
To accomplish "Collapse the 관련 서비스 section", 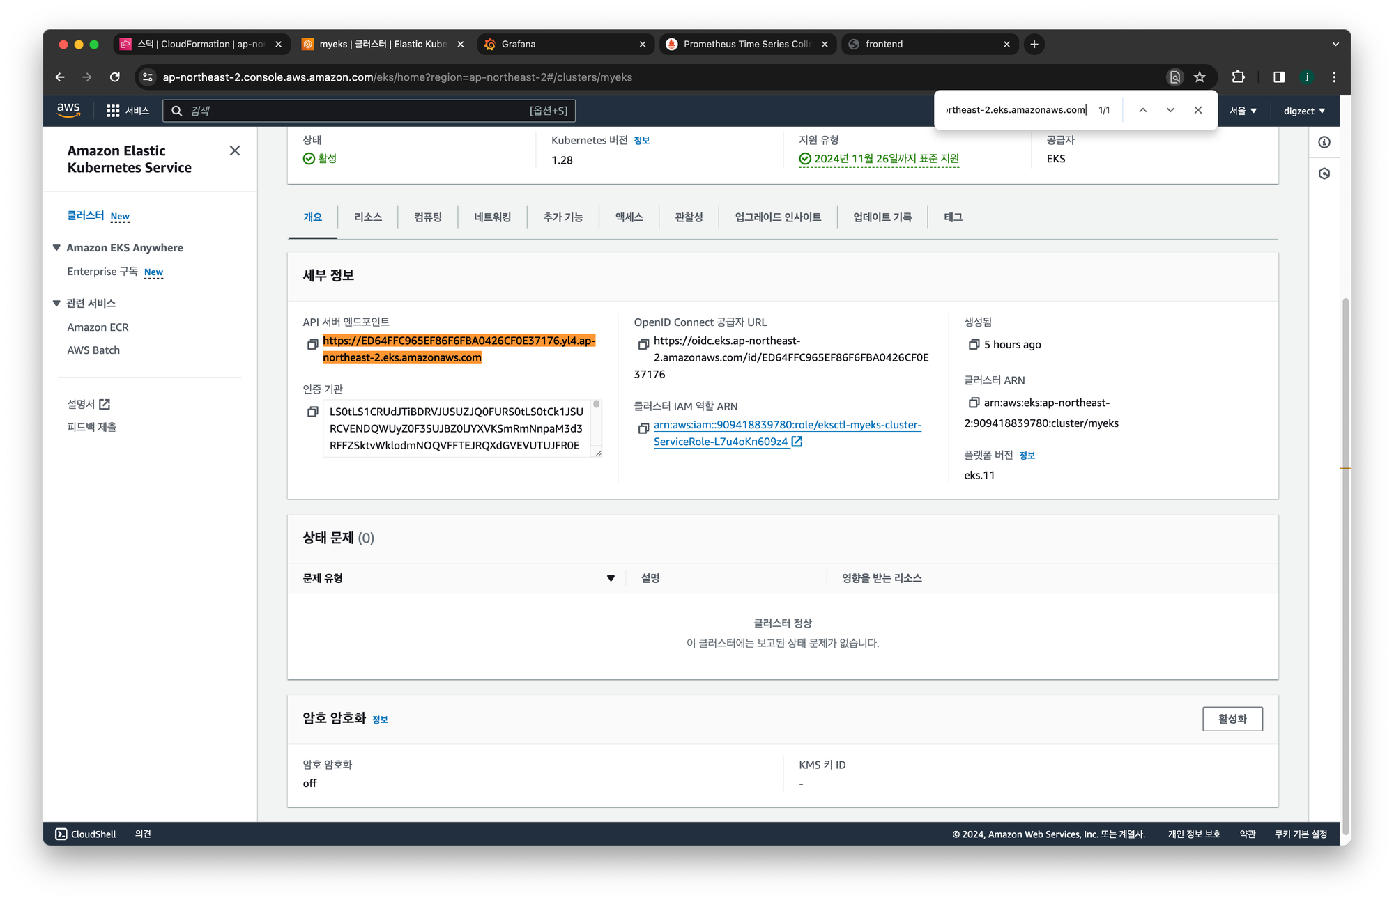I will 56,304.
